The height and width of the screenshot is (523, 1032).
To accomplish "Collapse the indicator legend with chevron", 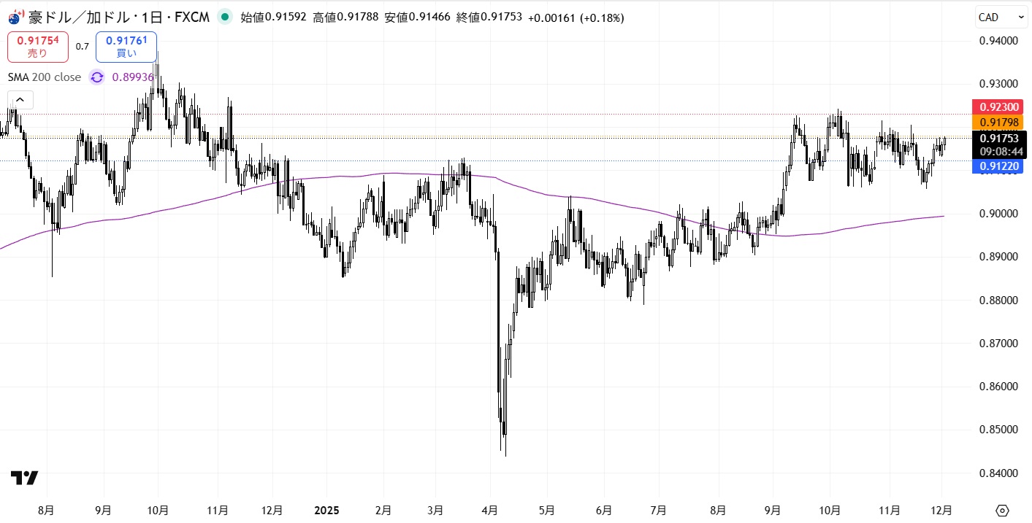I will (x=20, y=100).
